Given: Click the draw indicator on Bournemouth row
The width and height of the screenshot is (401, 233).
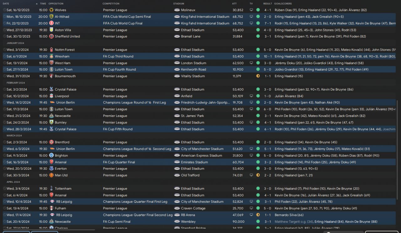Looking at the screenshot, I should [258, 76].
